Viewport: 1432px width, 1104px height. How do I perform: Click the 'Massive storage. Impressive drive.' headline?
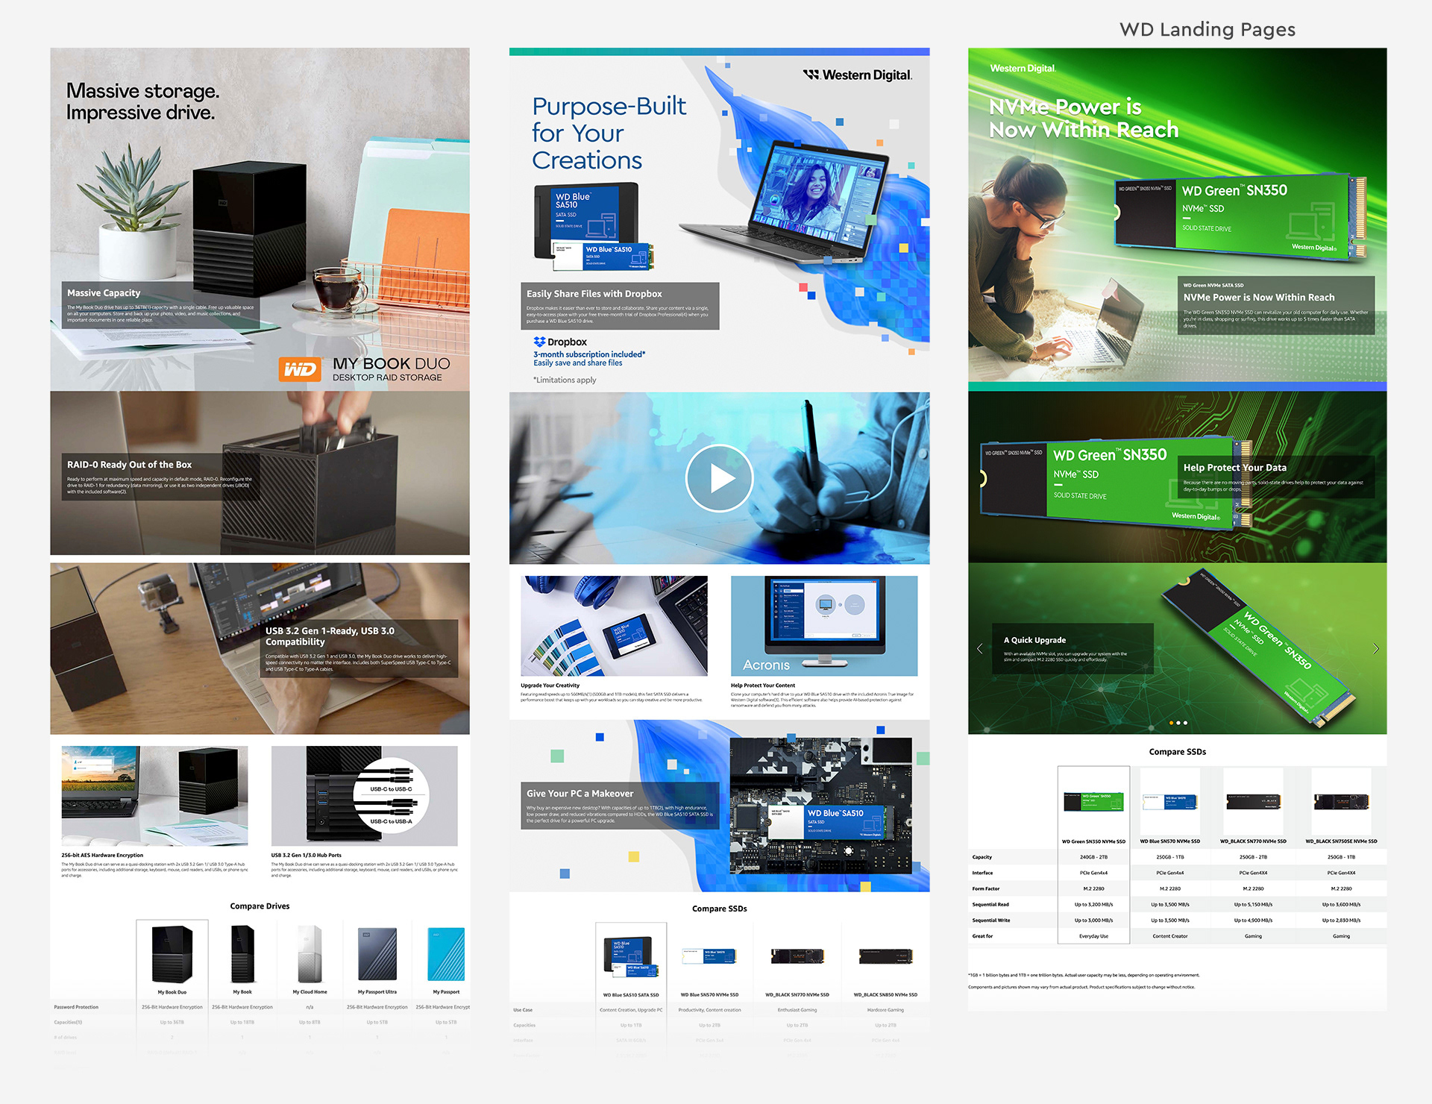coord(142,101)
